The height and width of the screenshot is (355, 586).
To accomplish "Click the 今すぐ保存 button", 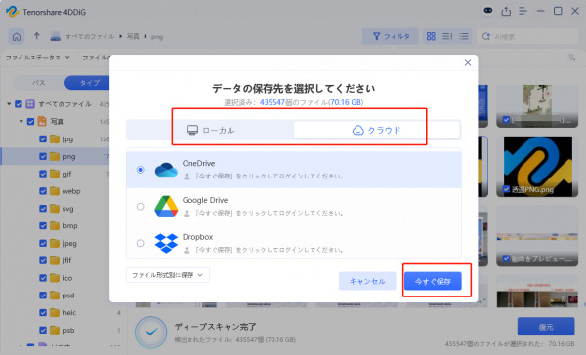I will pos(433,281).
